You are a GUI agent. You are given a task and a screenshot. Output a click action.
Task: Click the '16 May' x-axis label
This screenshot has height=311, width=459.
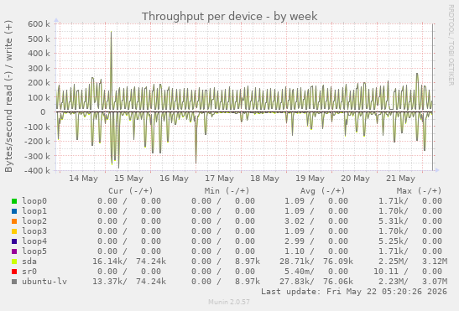175,179
